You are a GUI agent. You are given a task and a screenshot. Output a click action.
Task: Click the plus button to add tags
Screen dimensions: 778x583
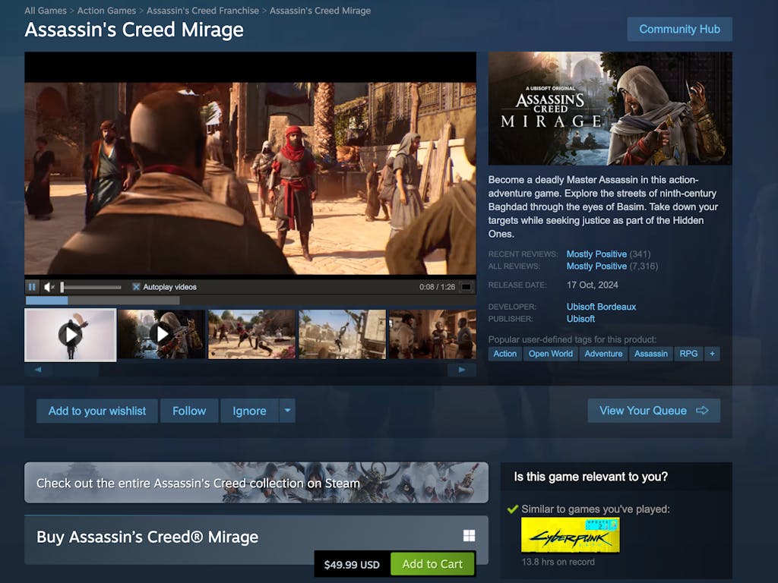(712, 354)
